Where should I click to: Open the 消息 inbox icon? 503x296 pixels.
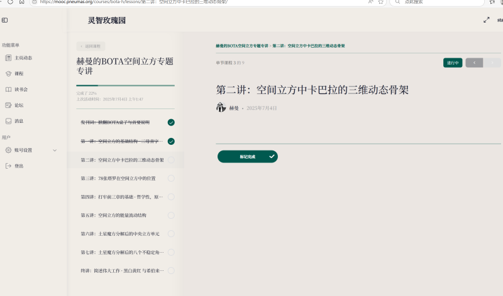pyautogui.click(x=8, y=121)
